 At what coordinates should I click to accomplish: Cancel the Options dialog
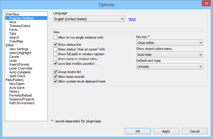[x=195, y=131]
